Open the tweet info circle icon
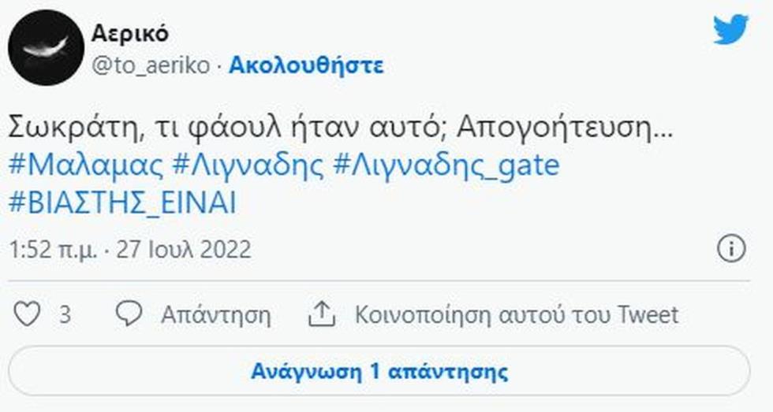Screen dimensions: 773x412 pyautogui.click(x=731, y=248)
